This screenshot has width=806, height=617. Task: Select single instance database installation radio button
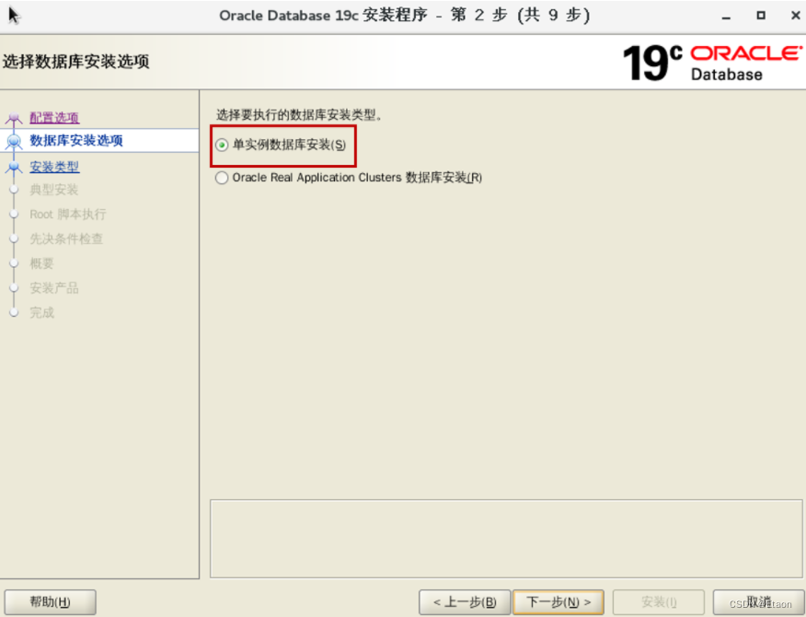[222, 146]
